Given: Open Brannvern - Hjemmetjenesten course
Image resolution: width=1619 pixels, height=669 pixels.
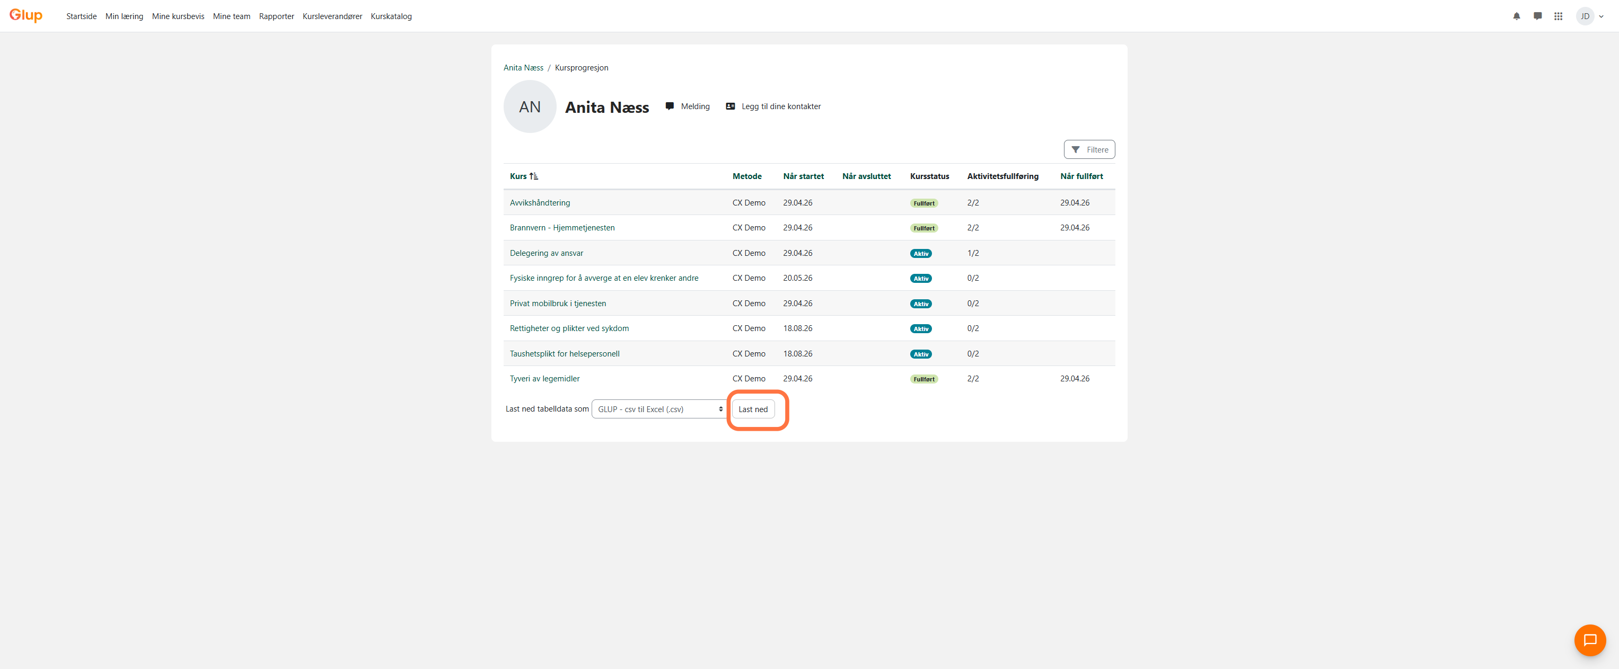Looking at the screenshot, I should coord(562,227).
